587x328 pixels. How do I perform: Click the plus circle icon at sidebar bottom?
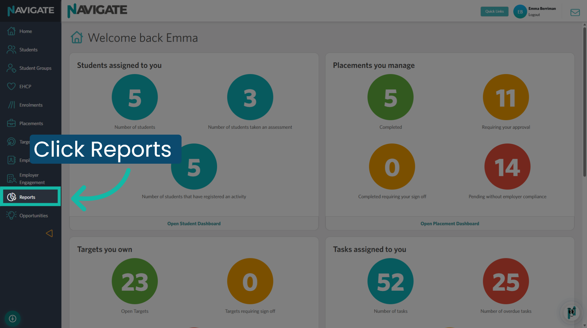(x=13, y=319)
